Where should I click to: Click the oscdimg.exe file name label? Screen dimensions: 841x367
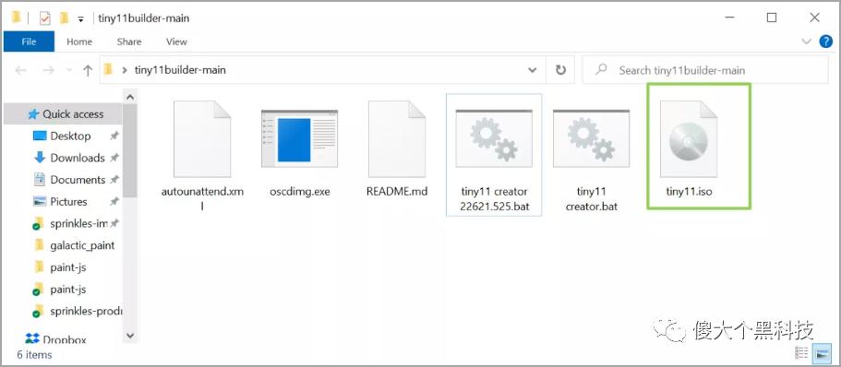(299, 191)
